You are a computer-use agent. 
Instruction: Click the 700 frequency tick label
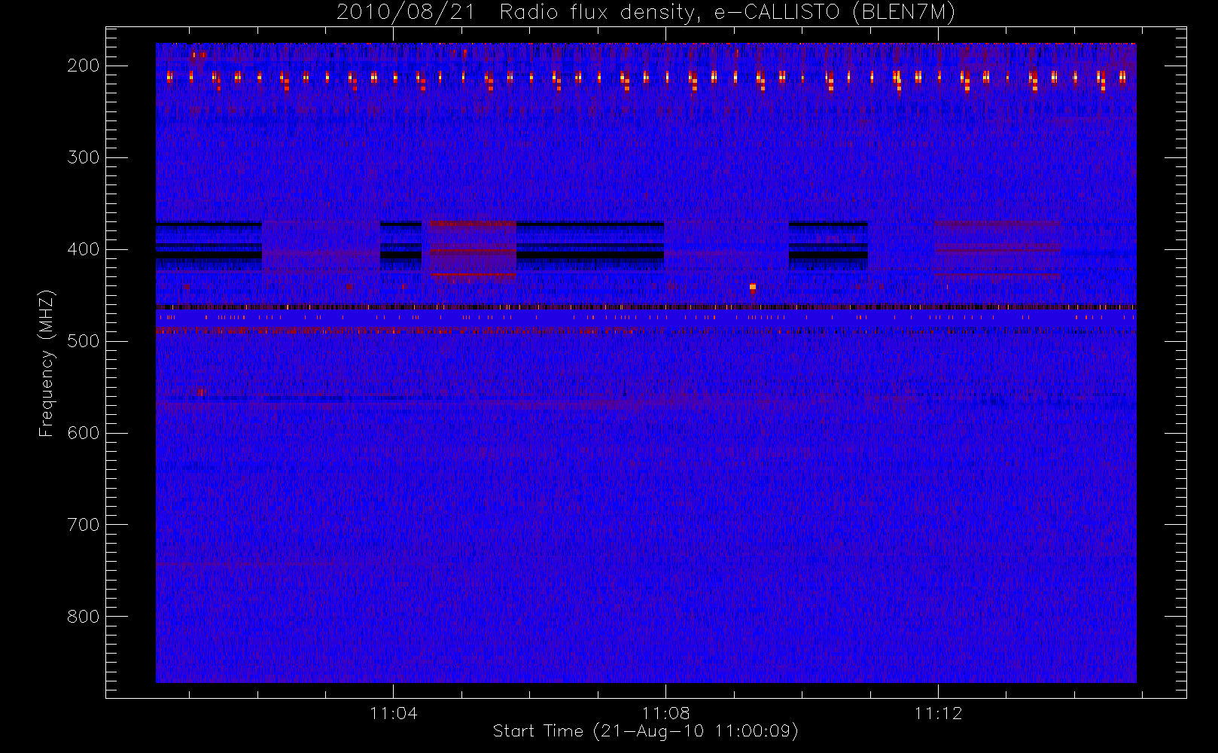(x=84, y=525)
